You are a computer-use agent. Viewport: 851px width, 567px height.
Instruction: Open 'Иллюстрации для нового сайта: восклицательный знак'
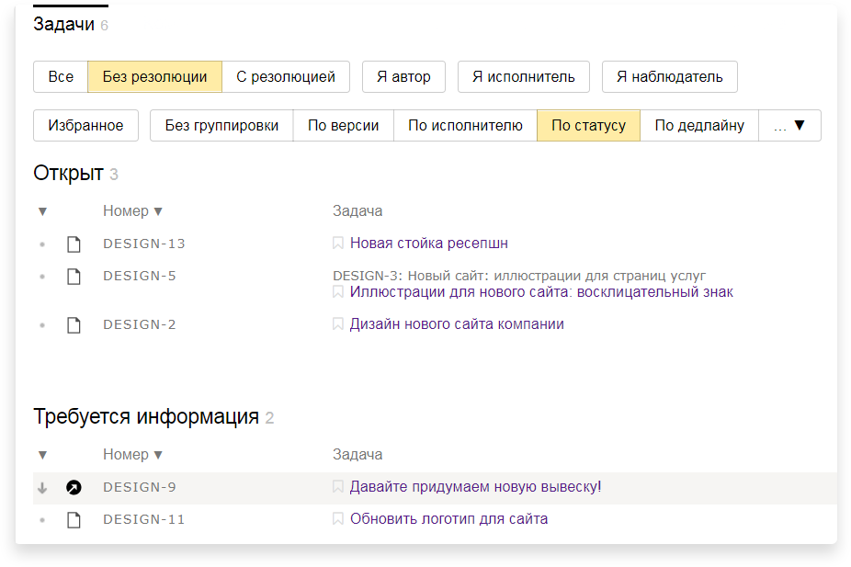tap(541, 292)
